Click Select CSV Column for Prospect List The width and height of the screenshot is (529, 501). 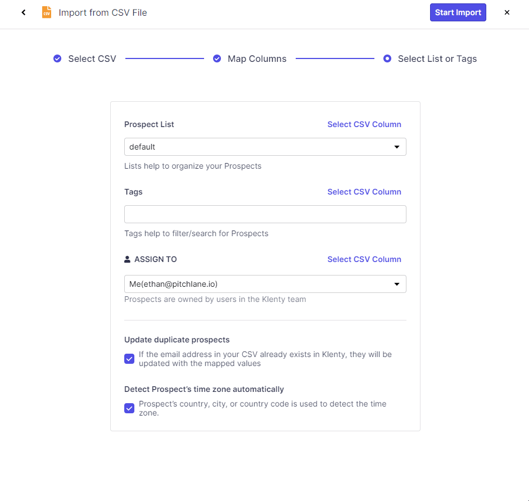click(x=364, y=124)
